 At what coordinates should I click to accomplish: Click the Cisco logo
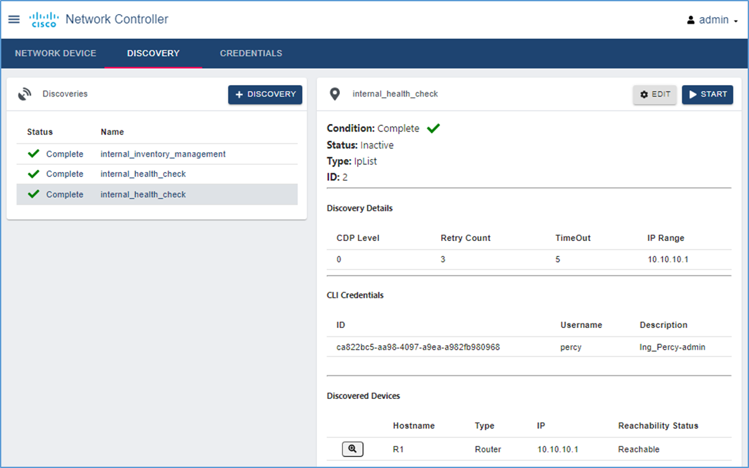click(43, 19)
